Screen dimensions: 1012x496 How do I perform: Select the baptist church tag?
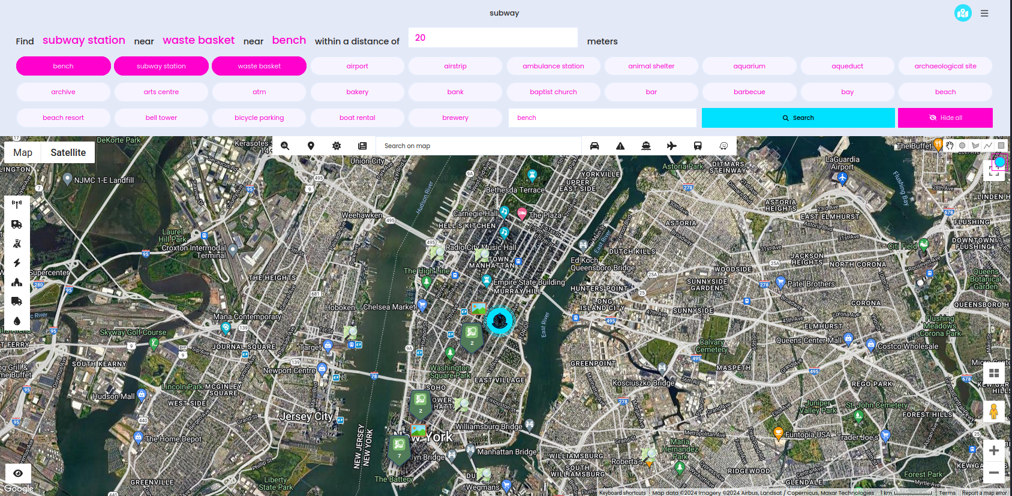pyautogui.click(x=553, y=92)
